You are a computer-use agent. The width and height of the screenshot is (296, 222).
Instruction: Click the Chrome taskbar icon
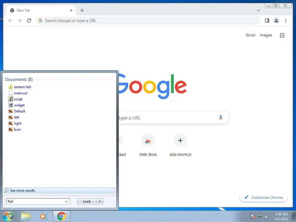tap(62, 216)
